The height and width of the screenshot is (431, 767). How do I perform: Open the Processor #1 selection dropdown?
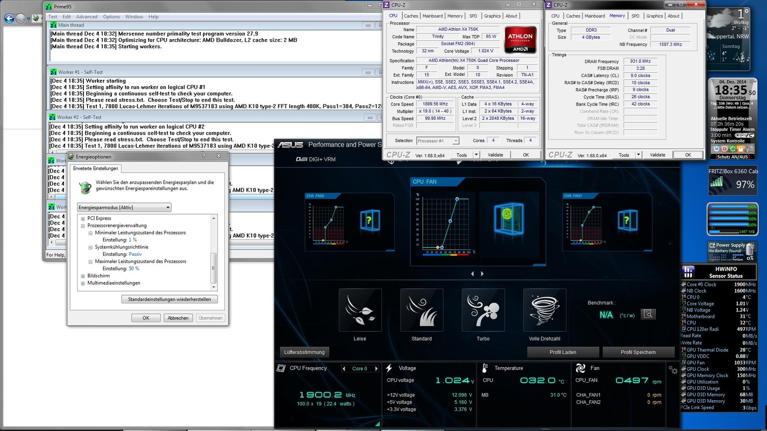(x=437, y=141)
